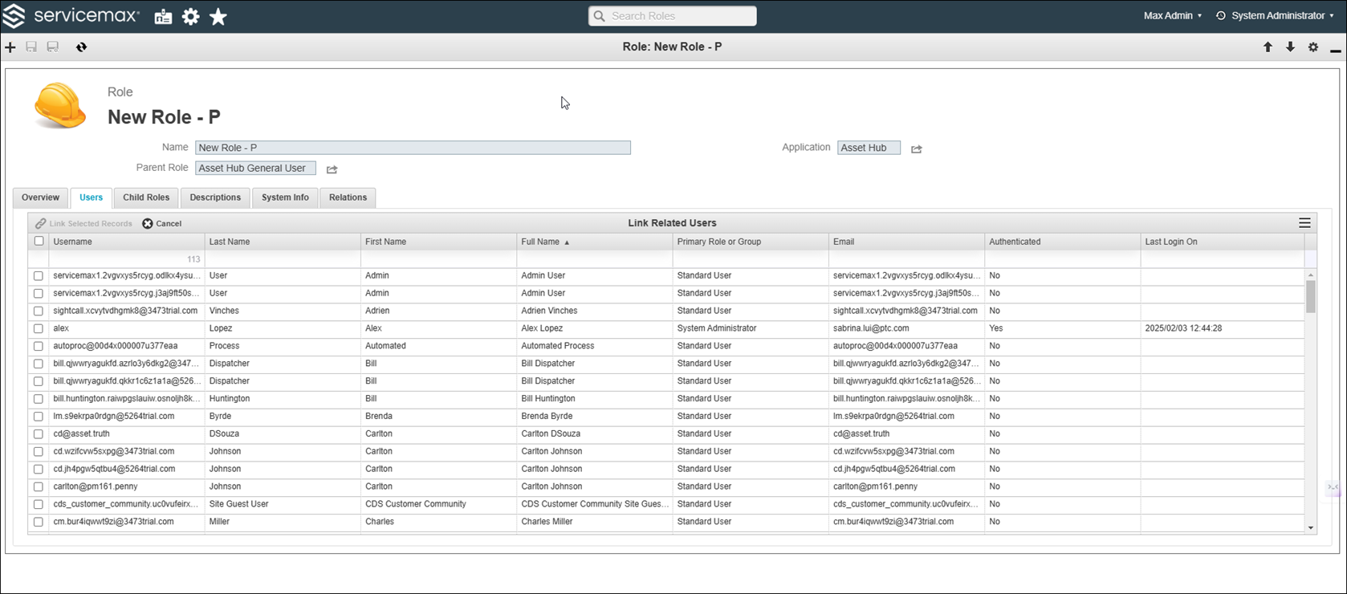
Task: Go to previous record with up arrow
Action: pyautogui.click(x=1268, y=47)
